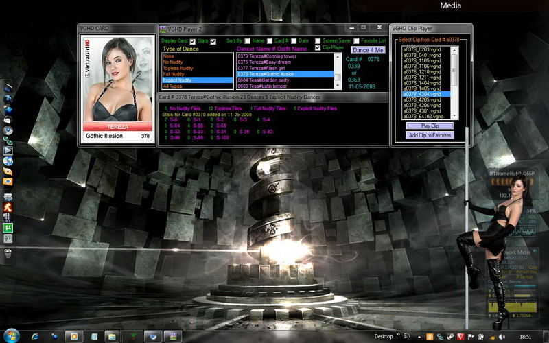Click the clock showing 18:51
Image resolution: width=549 pixels, height=343 pixels.
point(525,337)
